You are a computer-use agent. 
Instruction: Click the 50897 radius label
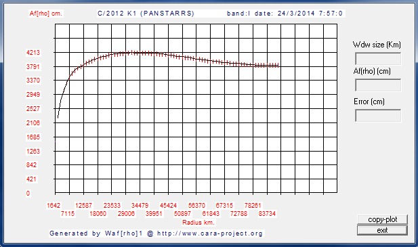pyautogui.click(x=183, y=213)
